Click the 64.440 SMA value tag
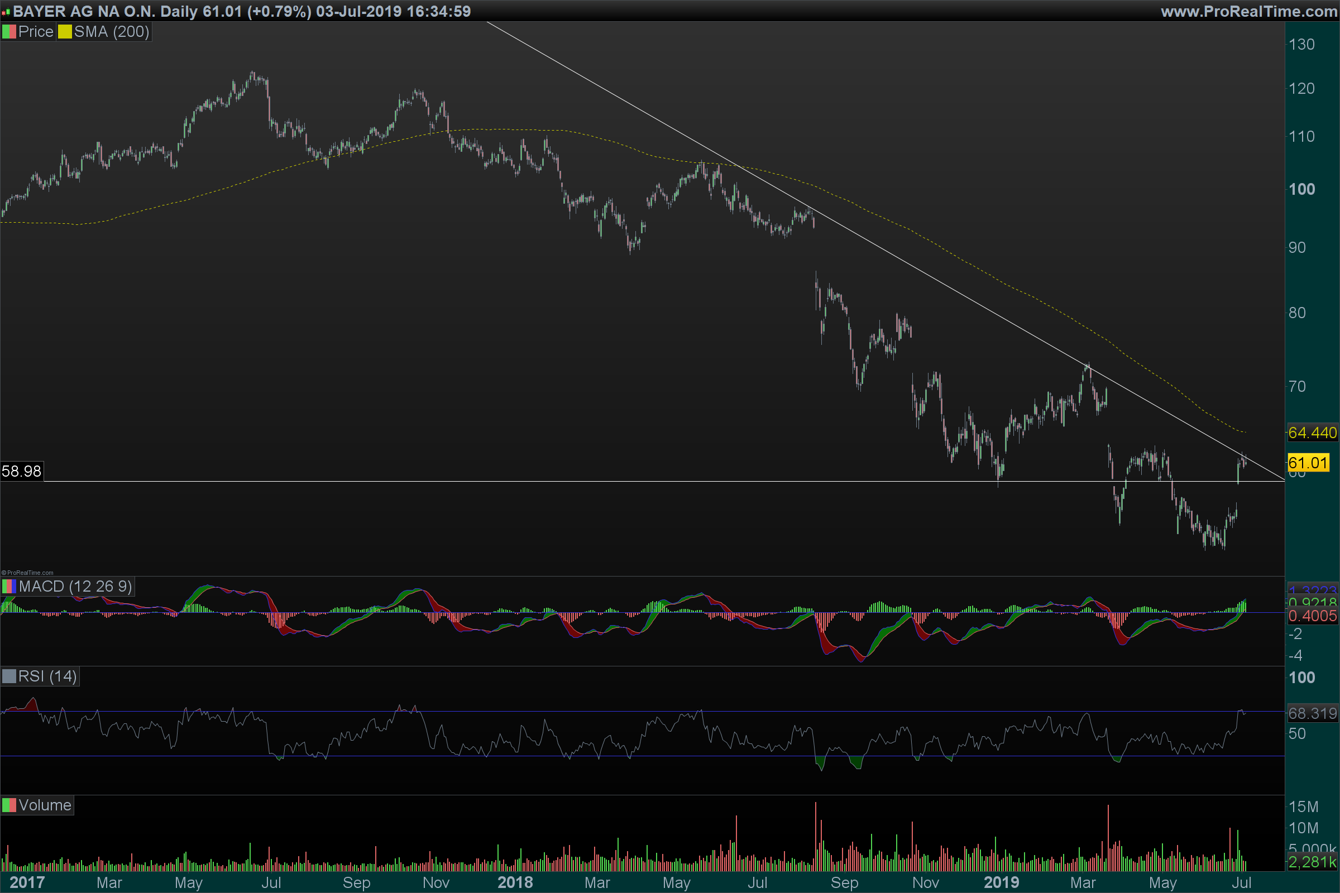Screen dimensions: 1340x893 pos(1312,433)
